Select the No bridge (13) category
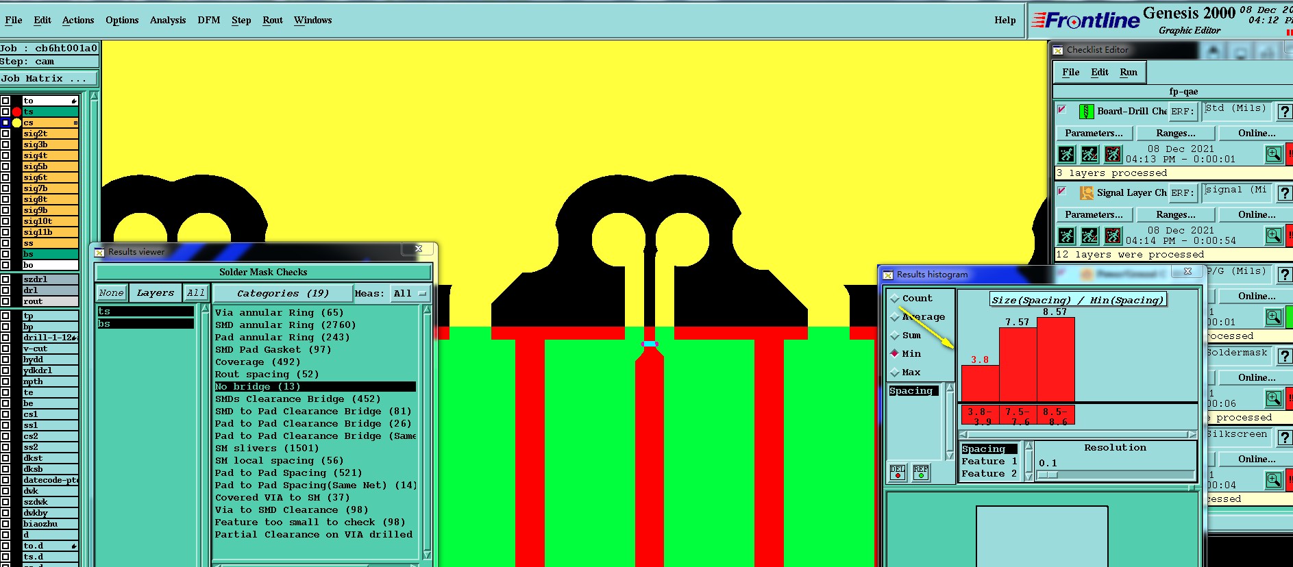The width and height of the screenshot is (1293, 567). pos(315,387)
